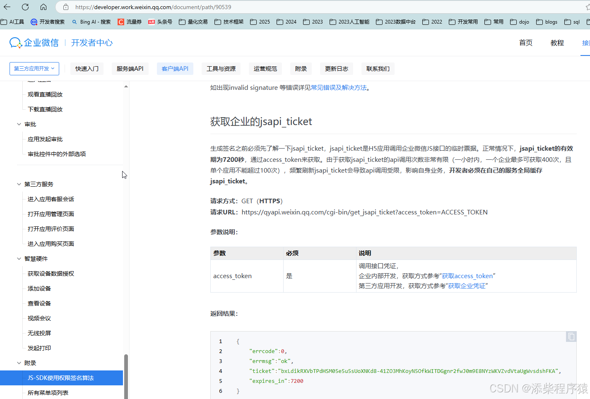The width and height of the screenshot is (590, 399).
Task: Open 开发者中心 header link
Action: tap(92, 43)
